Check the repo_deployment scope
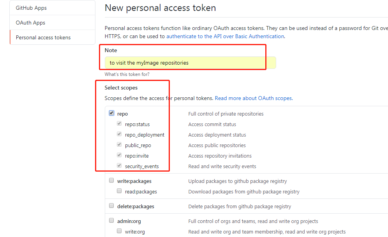 pos(119,134)
